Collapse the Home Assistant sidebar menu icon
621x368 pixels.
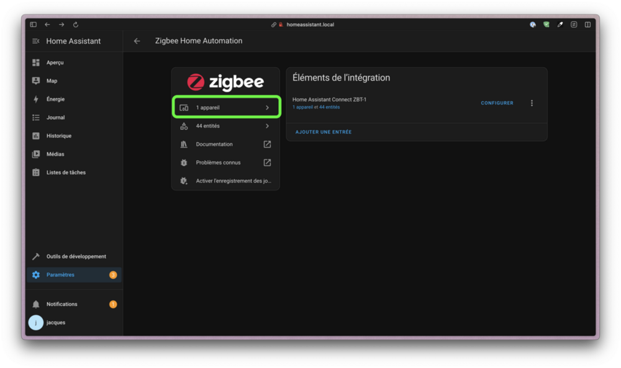35,41
